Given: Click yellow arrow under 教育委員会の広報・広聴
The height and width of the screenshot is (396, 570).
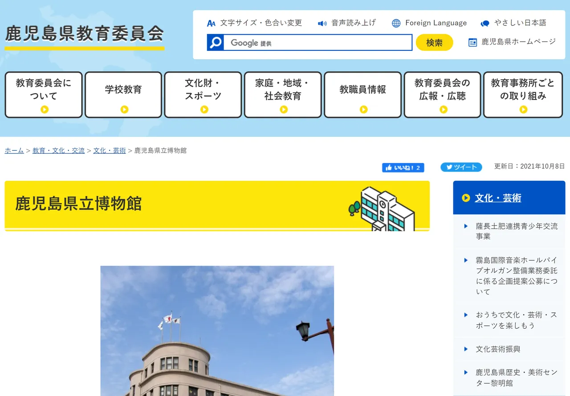Looking at the screenshot, I should pyautogui.click(x=443, y=109).
